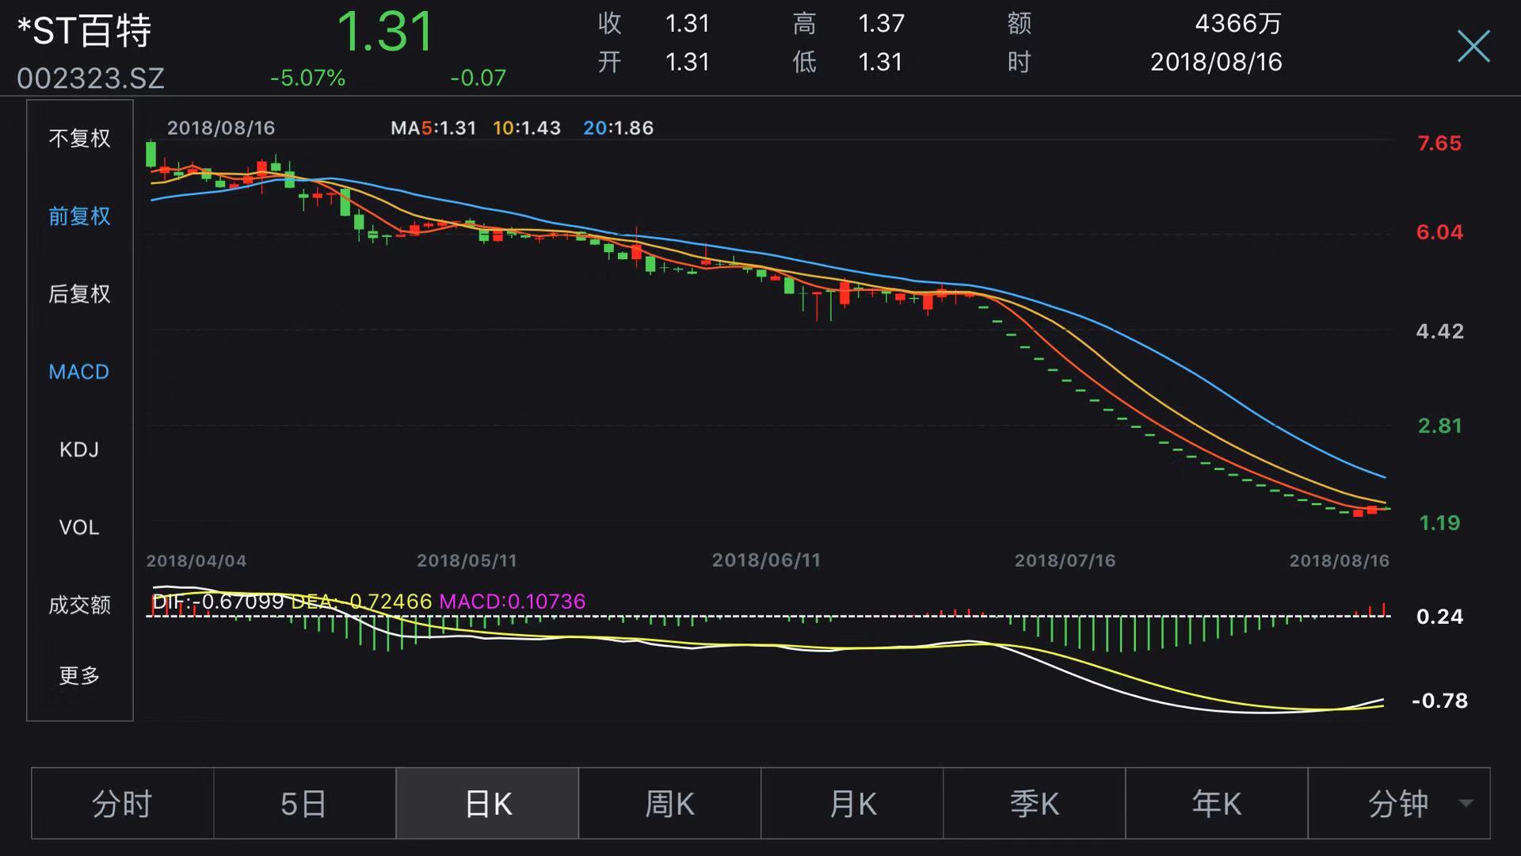Open the 分时 intraday tab
This screenshot has width=1521, height=856.
pyautogui.click(x=122, y=804)
